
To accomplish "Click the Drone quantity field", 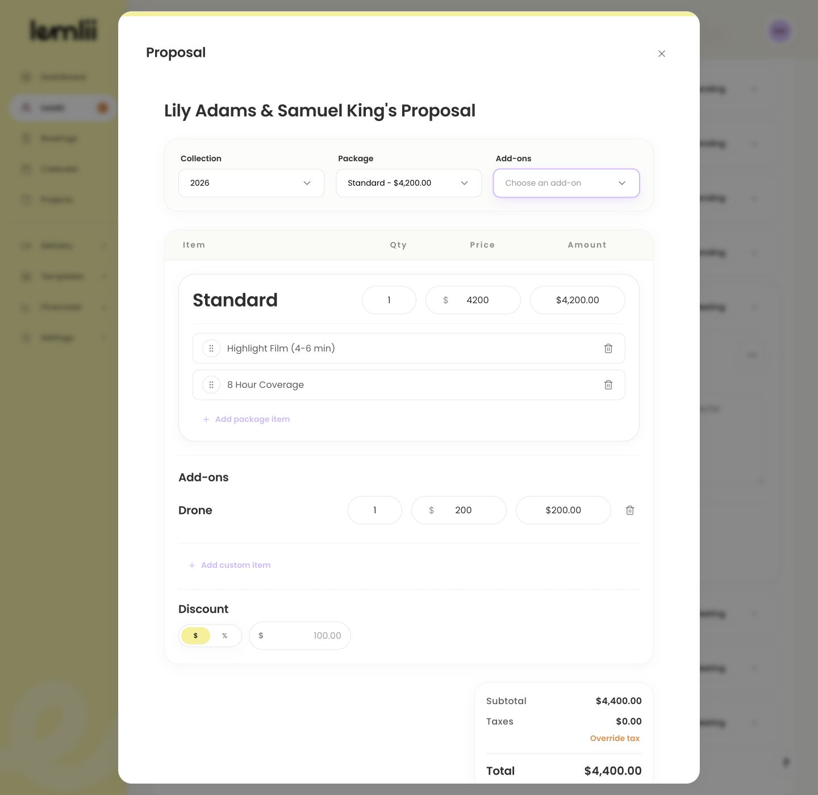I will (x=375, y=510).
